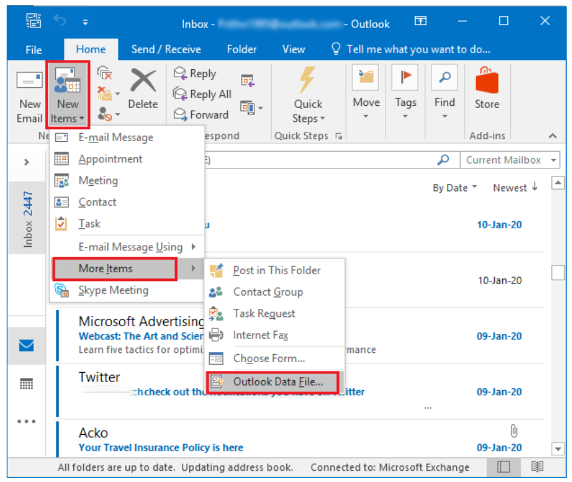The image size is (572, 482).
Task: Open the Find dropdown
Action: 444,93
